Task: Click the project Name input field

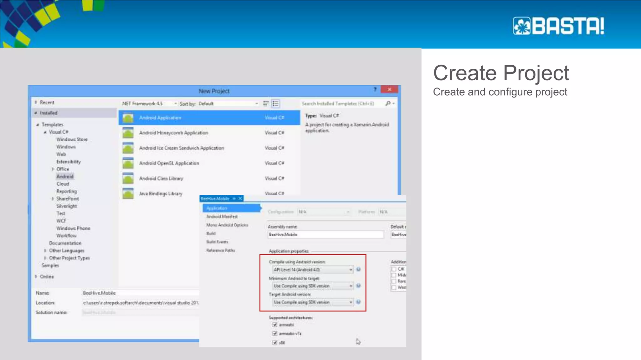Action: [141, 293]
